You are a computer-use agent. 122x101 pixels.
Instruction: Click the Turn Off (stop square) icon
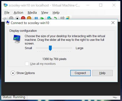coord(17,18)
